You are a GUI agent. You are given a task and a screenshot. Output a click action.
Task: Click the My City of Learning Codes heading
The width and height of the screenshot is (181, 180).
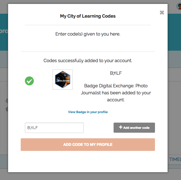point(88,16)
